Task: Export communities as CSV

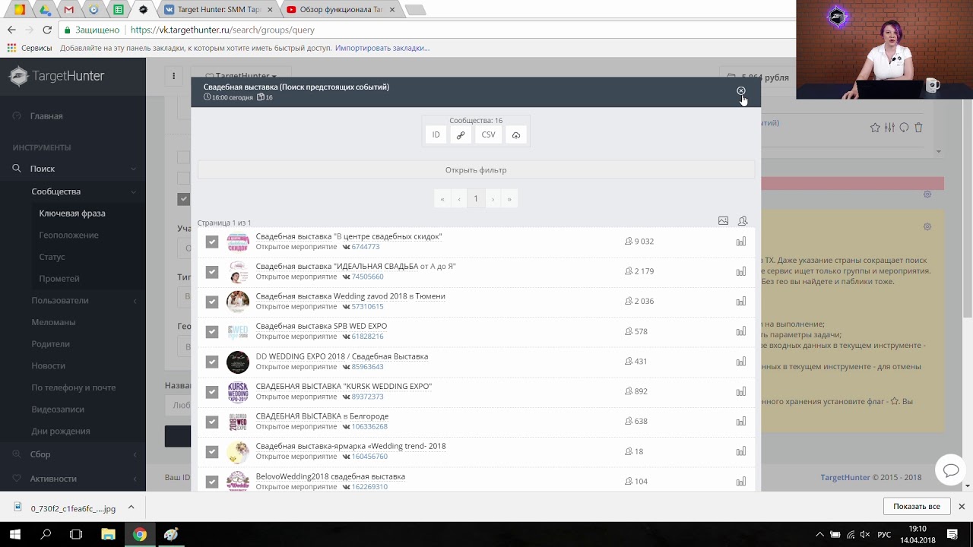Action: [x=488, y=134]
